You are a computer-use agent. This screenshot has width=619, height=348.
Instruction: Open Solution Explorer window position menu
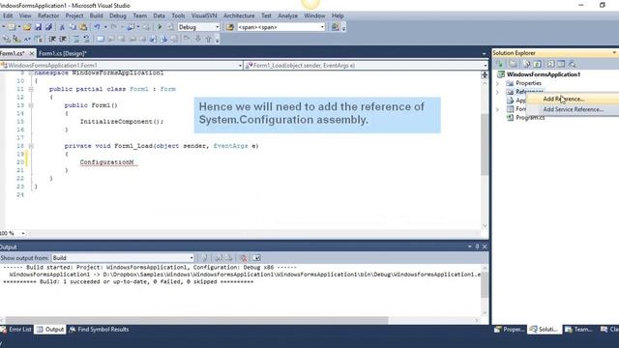(x=614, y=52)
